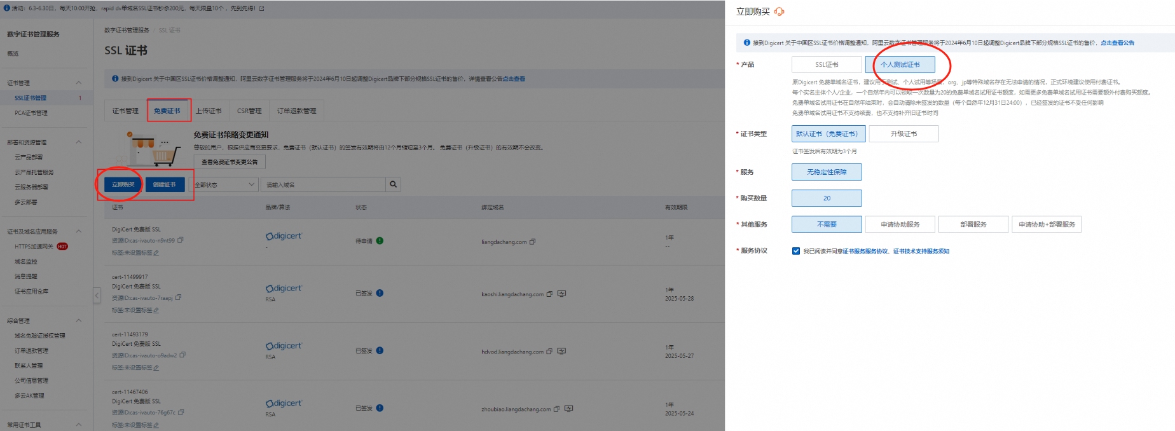The height and width of the screenshot is (431, 1175).
Task: Click edit tag pencil icon for first certificate
Action: pyautogui.click(x=156, y=252)
